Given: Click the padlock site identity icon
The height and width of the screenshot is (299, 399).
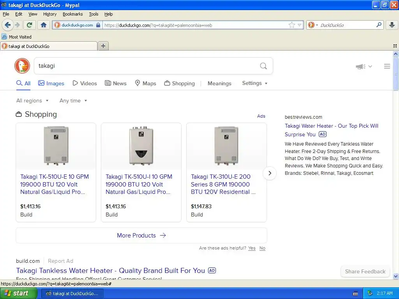Looking at the screenshot, I should [x=98, y=25].
